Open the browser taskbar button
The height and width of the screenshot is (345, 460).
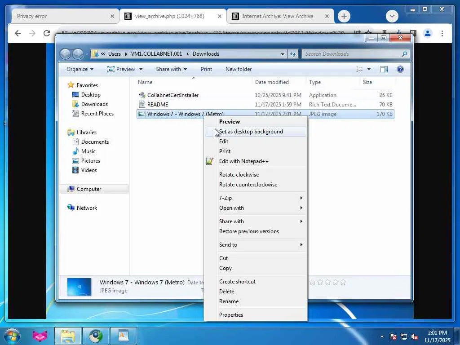coord(96,336)
